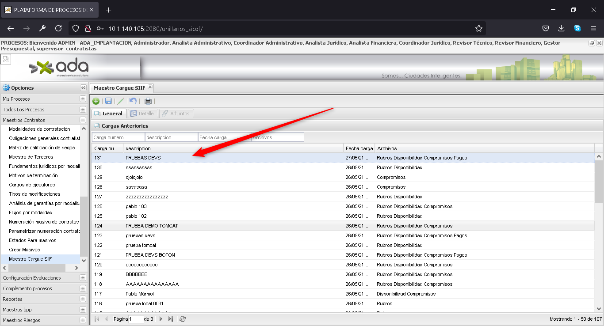Click the descripcion filter input field

171,137
